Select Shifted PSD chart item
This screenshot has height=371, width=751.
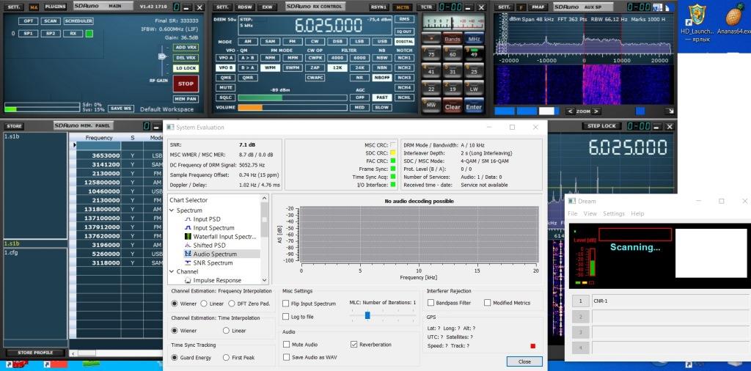point(209,245)
